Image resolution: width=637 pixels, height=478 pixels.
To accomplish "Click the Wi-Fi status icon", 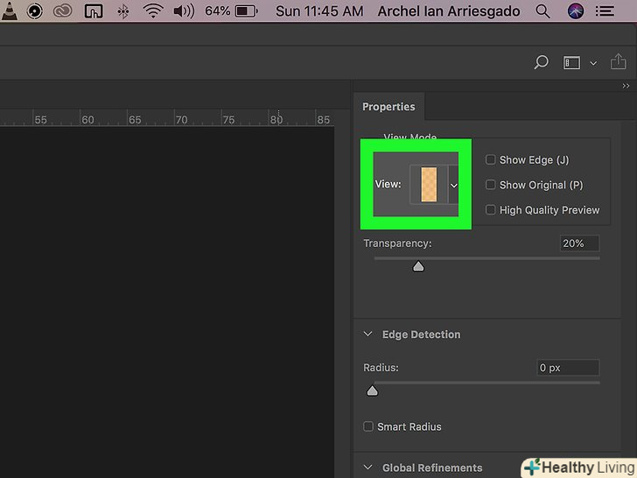I will coord(153,11).
